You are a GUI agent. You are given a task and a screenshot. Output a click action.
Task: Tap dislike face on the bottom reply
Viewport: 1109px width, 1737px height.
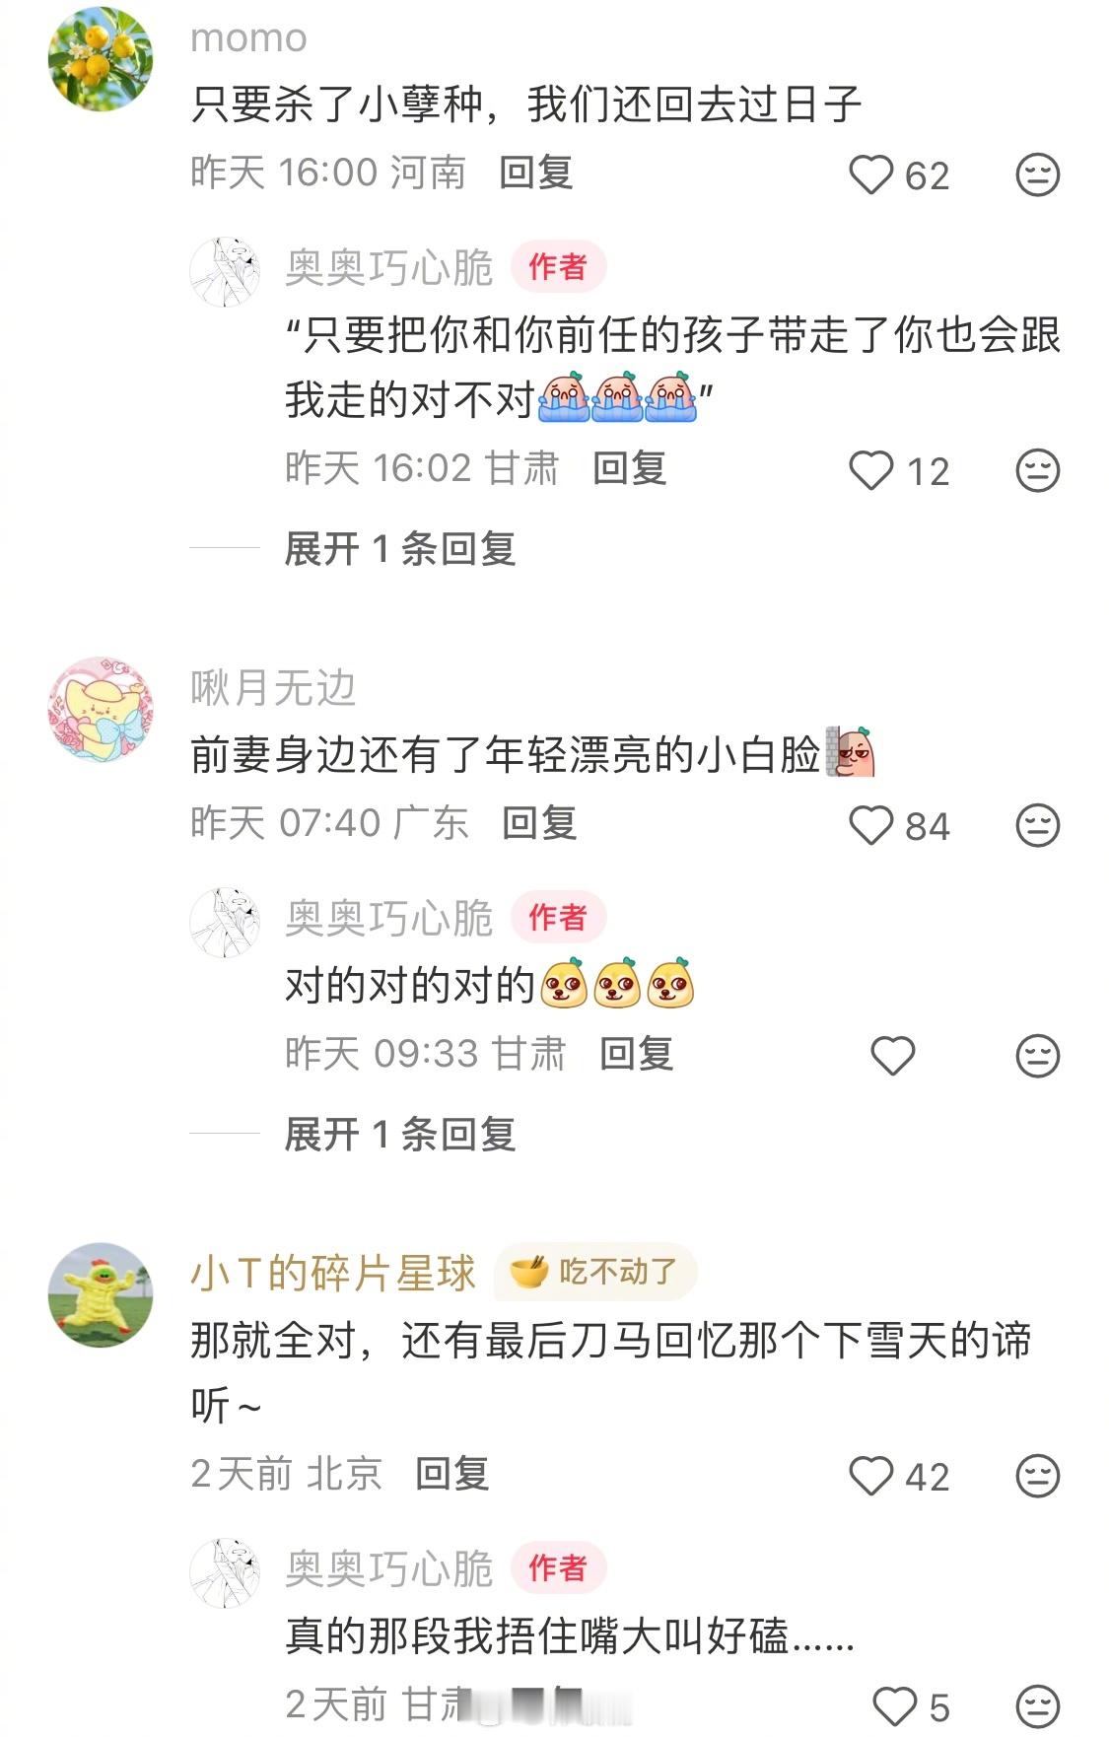click(x=1037, y=1706)
